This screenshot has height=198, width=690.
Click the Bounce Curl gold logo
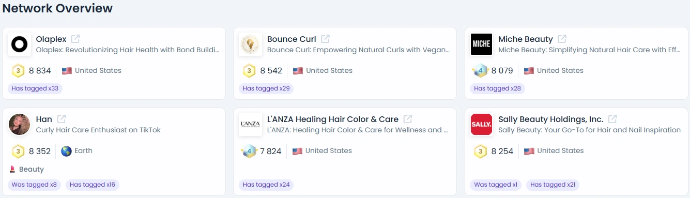click(251, 44)
